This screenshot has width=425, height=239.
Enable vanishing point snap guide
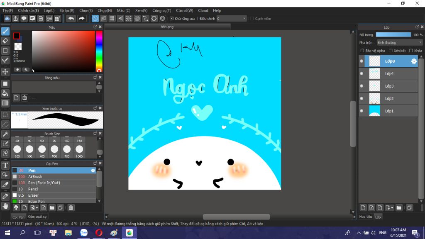120,18
